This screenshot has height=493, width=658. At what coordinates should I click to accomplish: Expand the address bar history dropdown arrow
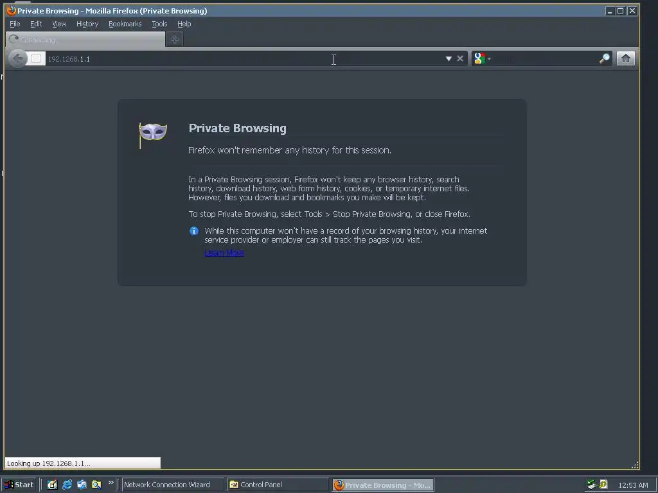click(449, 58)
